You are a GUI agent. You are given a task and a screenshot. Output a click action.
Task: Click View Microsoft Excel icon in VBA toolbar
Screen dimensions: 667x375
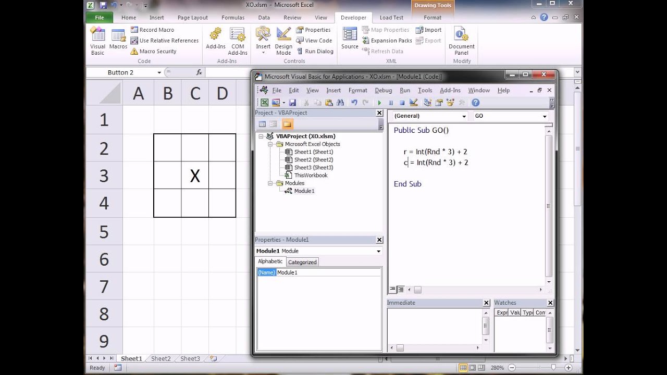pyautogui.click(x=264, y=103)
